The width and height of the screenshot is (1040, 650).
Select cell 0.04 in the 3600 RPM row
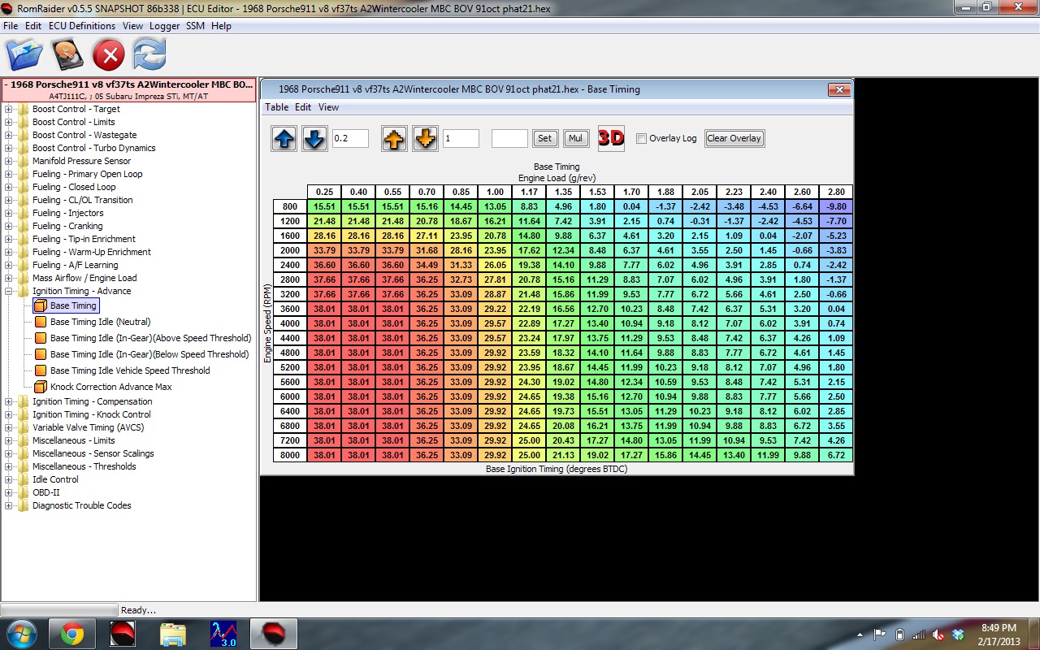pyautogui.click(x=836, y=309)
